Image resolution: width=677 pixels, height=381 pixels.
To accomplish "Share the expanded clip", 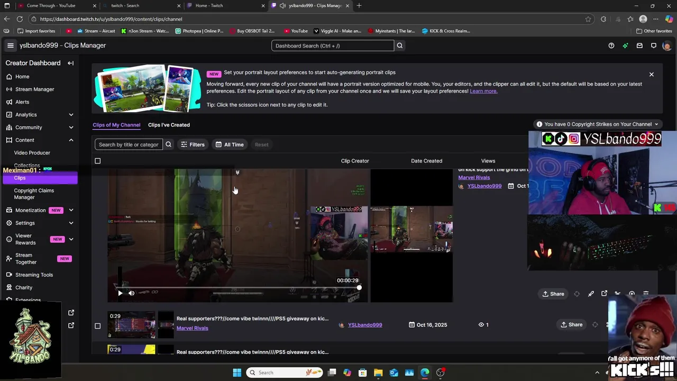I will 553,294.
